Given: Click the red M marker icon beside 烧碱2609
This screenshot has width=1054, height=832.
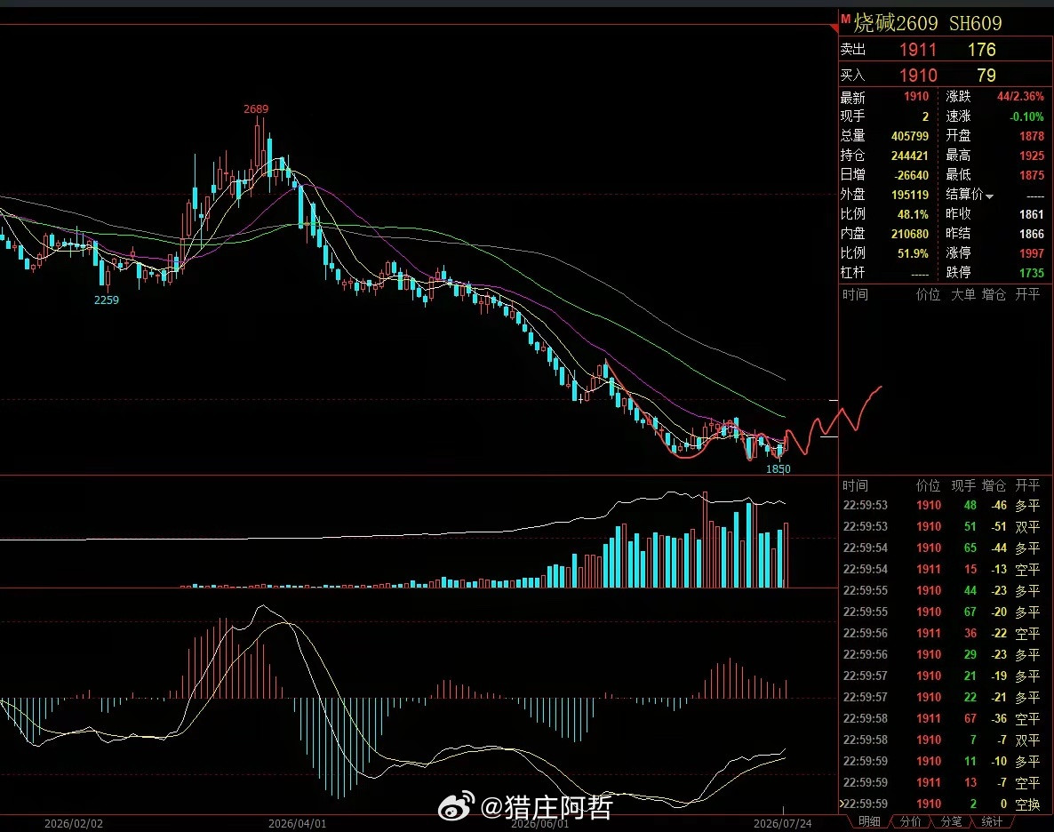Looking at the screenshot, I should pos(846,18).
